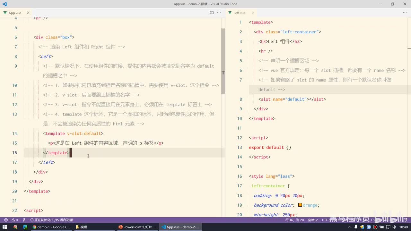Click line number 8 in Left.vue
This screenshot has height=231, width=411.
(x=241, y=99)
